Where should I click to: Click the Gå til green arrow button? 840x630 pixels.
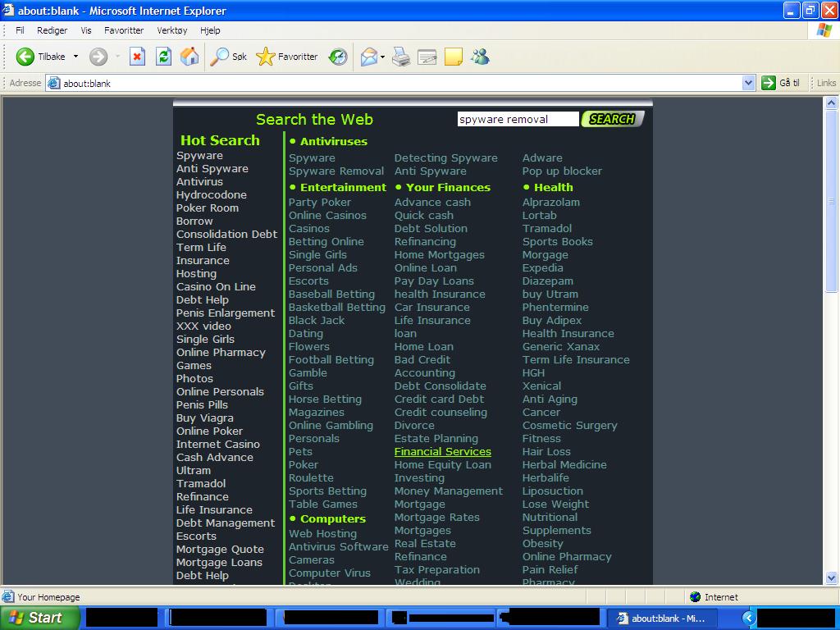[768, 83]
